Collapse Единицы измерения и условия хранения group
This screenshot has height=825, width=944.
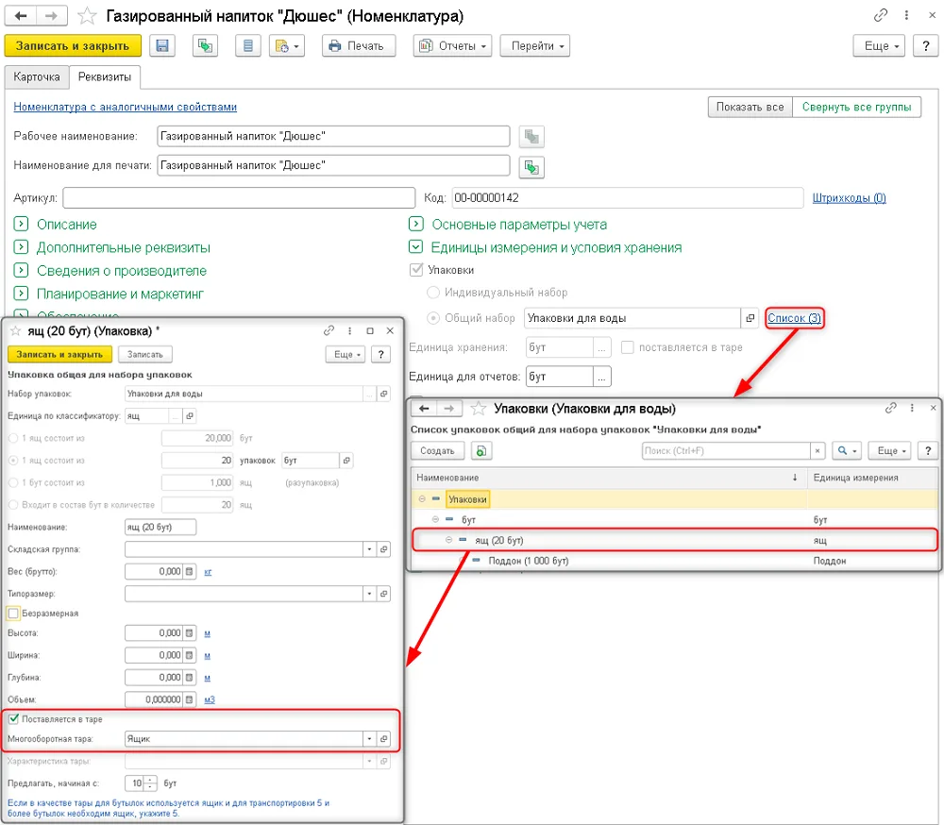415,247
